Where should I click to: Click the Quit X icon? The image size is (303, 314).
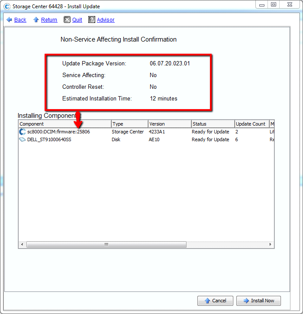pyautogui.click(x=67, y=19)
